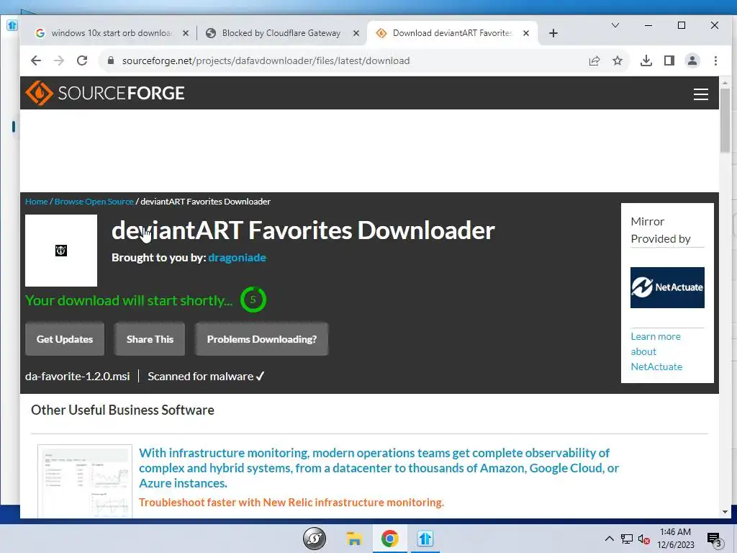This screenshot has width=737, height=553.
Task: Click the NetActuate mirror logo
Action: tap(667, 287)
